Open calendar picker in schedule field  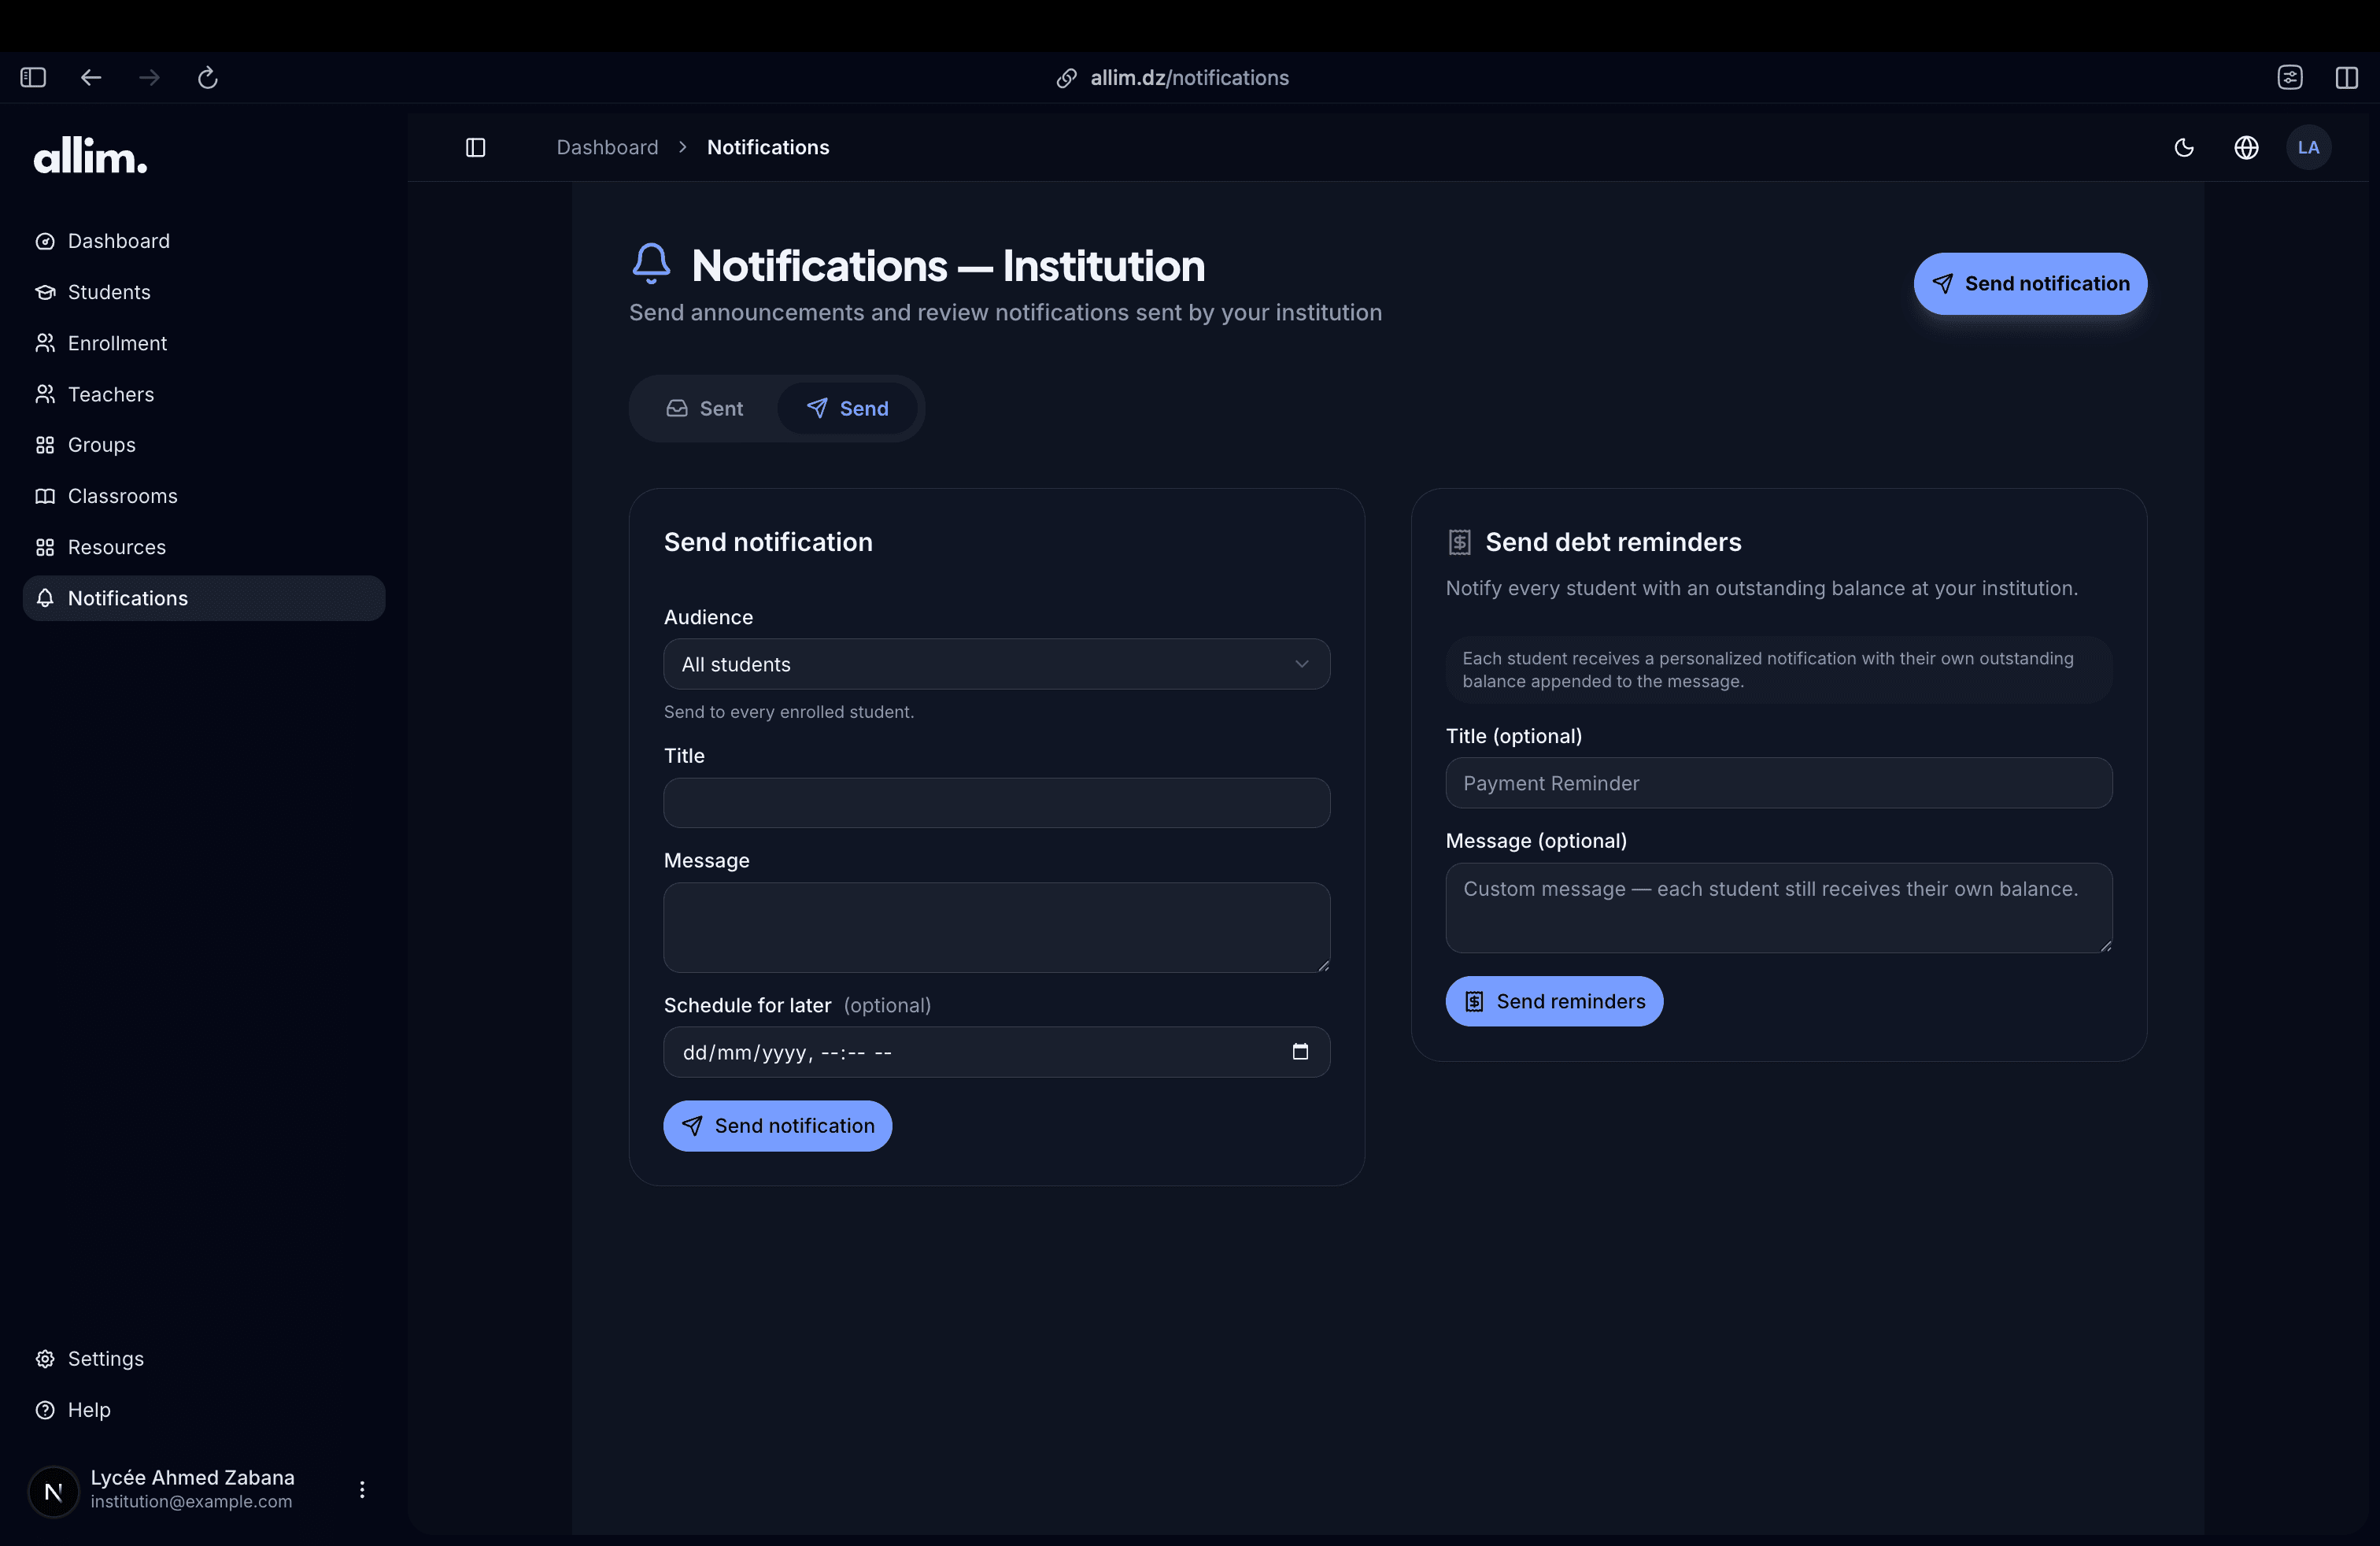(x=1300, y=1051)
